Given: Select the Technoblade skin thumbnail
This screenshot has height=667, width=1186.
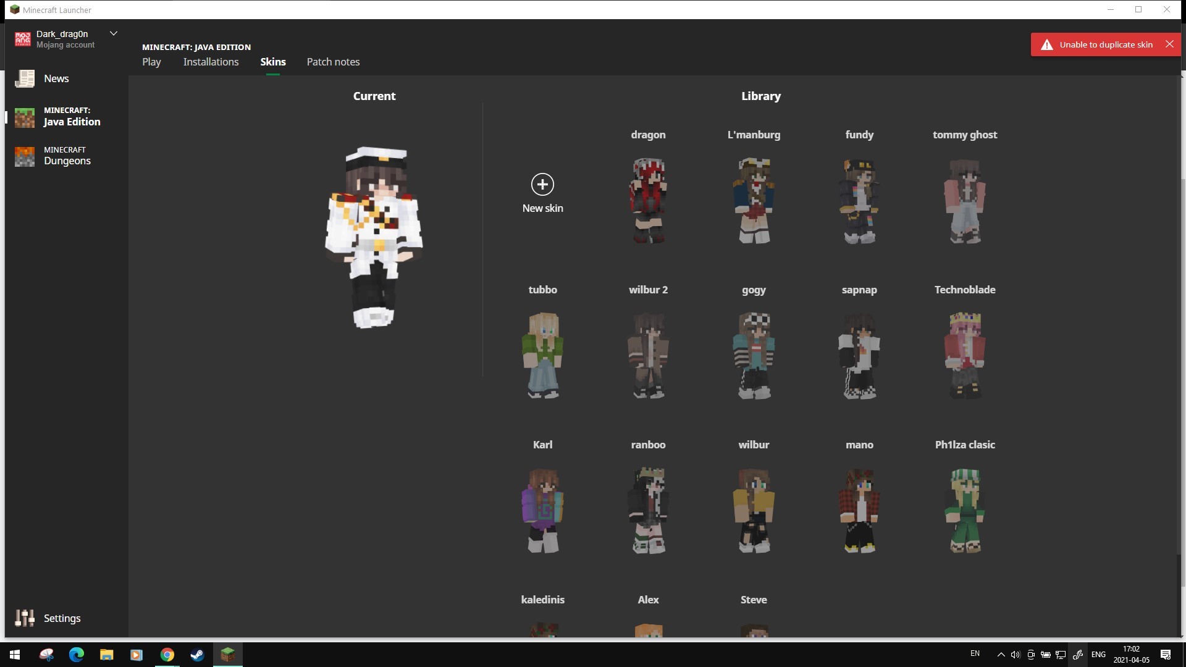Looking at the screenshot, I should [964, 355].
